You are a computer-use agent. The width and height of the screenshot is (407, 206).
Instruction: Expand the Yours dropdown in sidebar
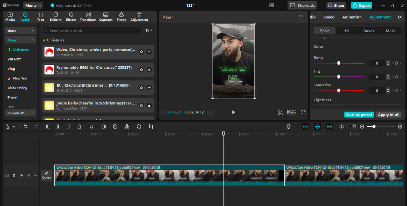[x=20, y=30]
